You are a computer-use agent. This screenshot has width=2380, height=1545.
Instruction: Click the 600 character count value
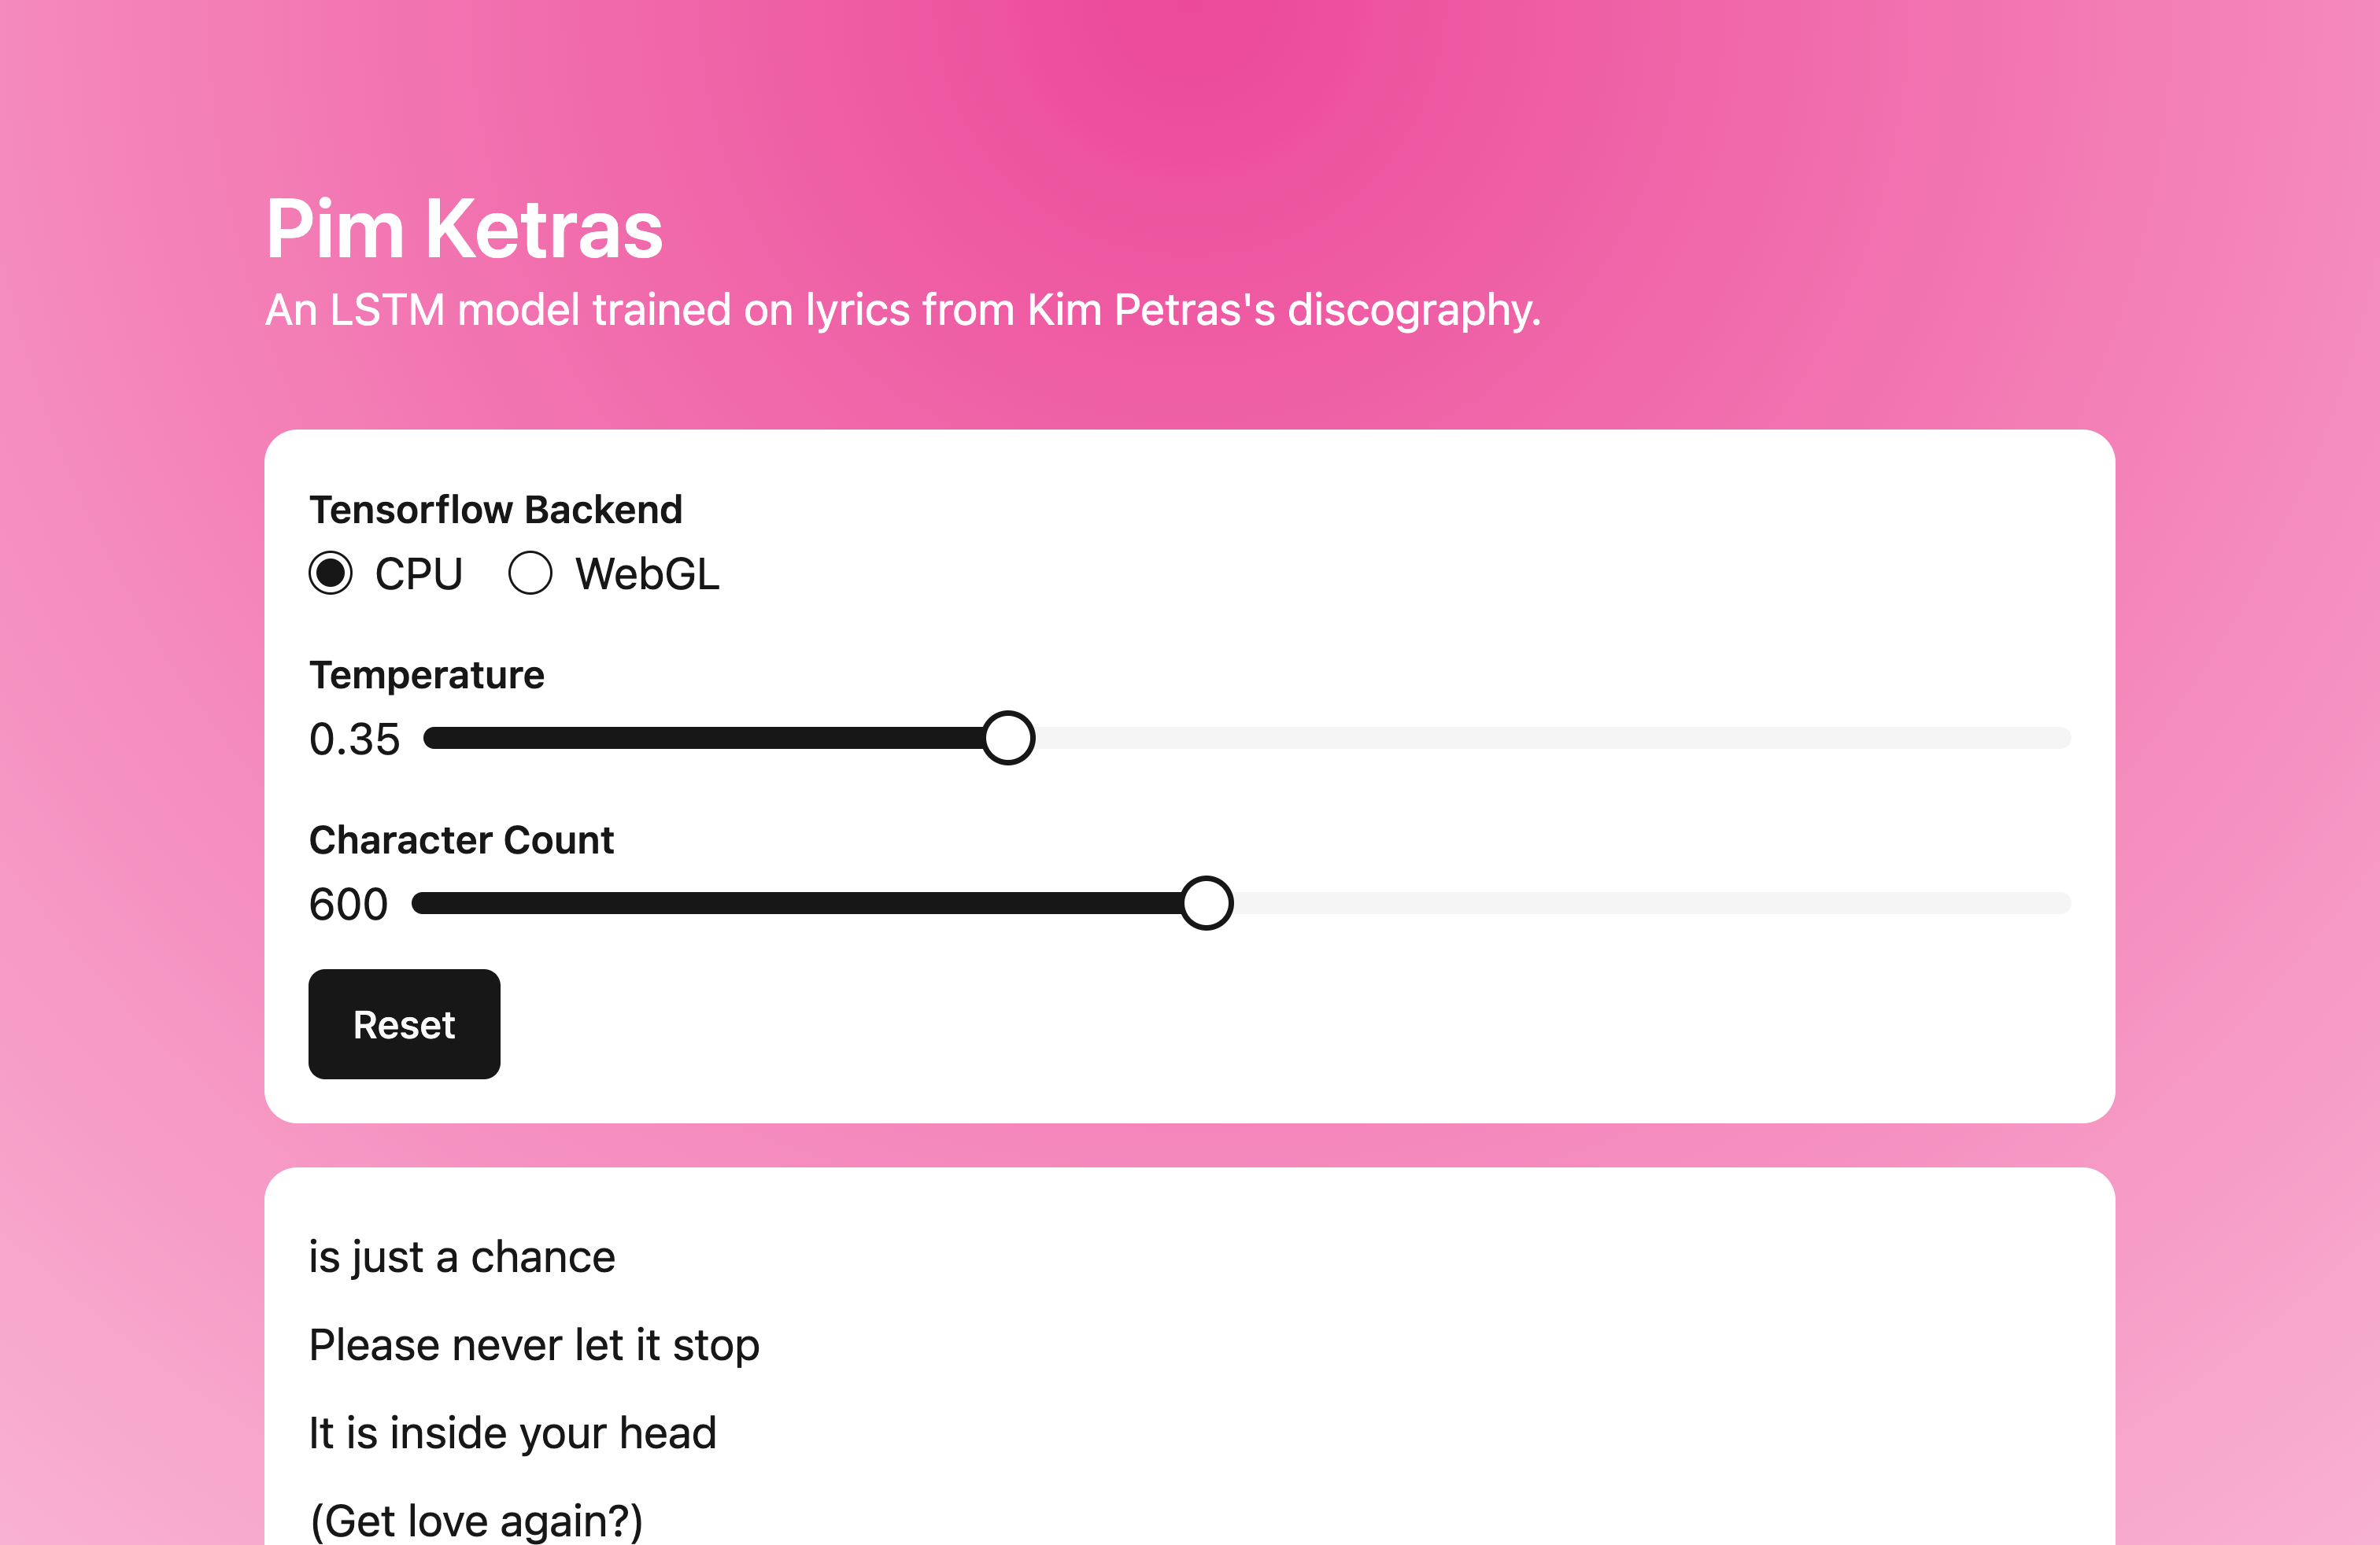[348, 905]
